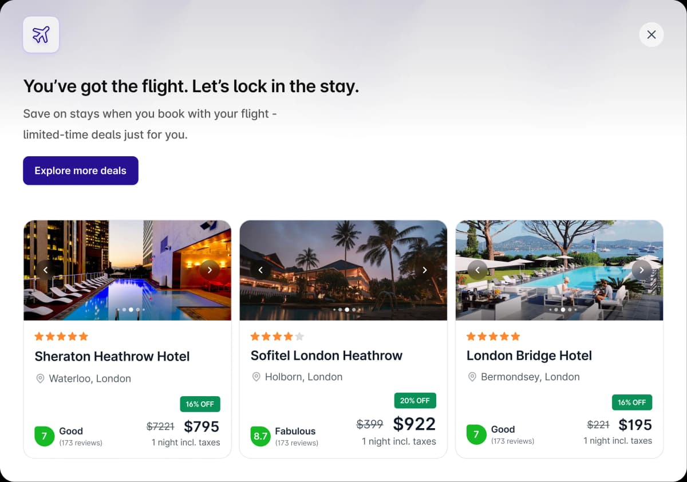This screenshot has width=687, height=482.
Task: Click location pin next to Holborn, London
Action: click(256, 377)
